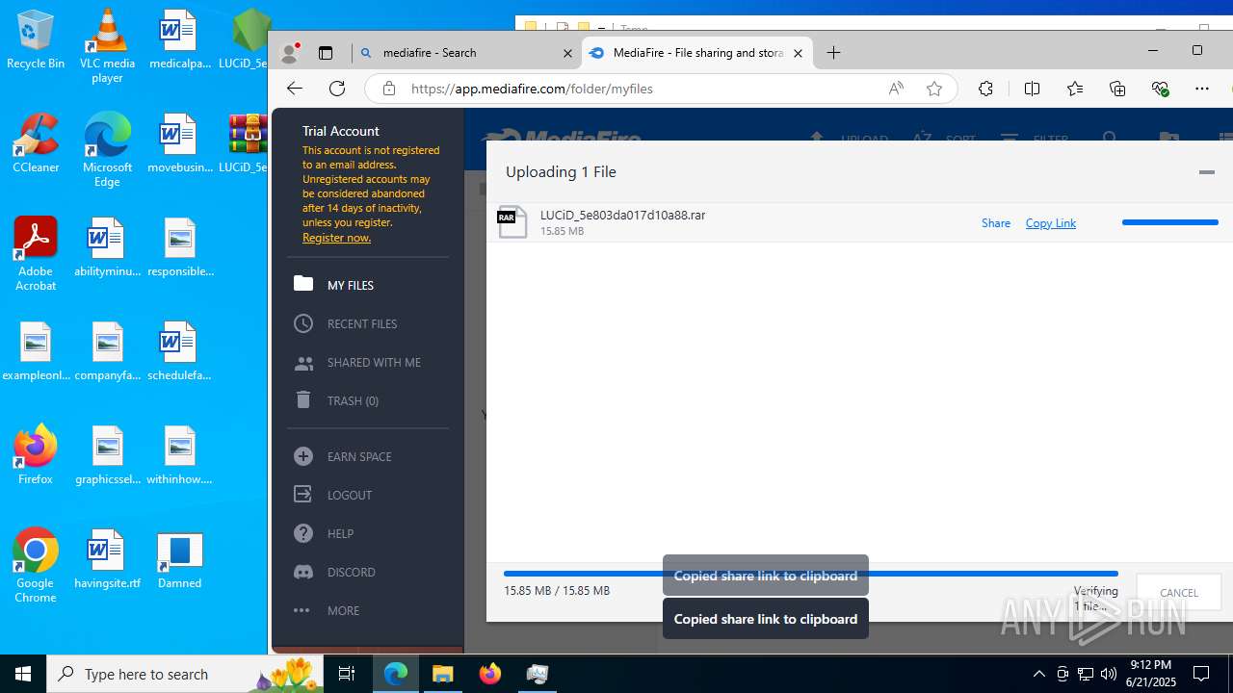Toggle Edge split screen icon
The width and height of the screenshot is (1233, 693).
point(1032,89)
